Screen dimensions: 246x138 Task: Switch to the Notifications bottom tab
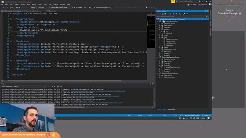tap(172, 109)
